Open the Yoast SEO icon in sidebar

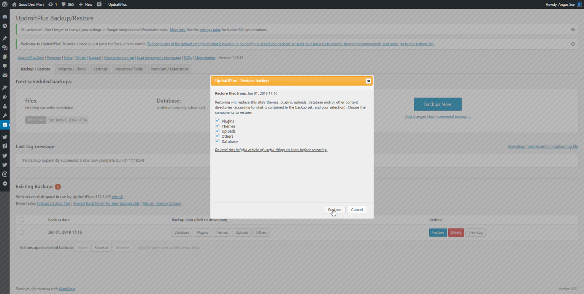point(5,146)
